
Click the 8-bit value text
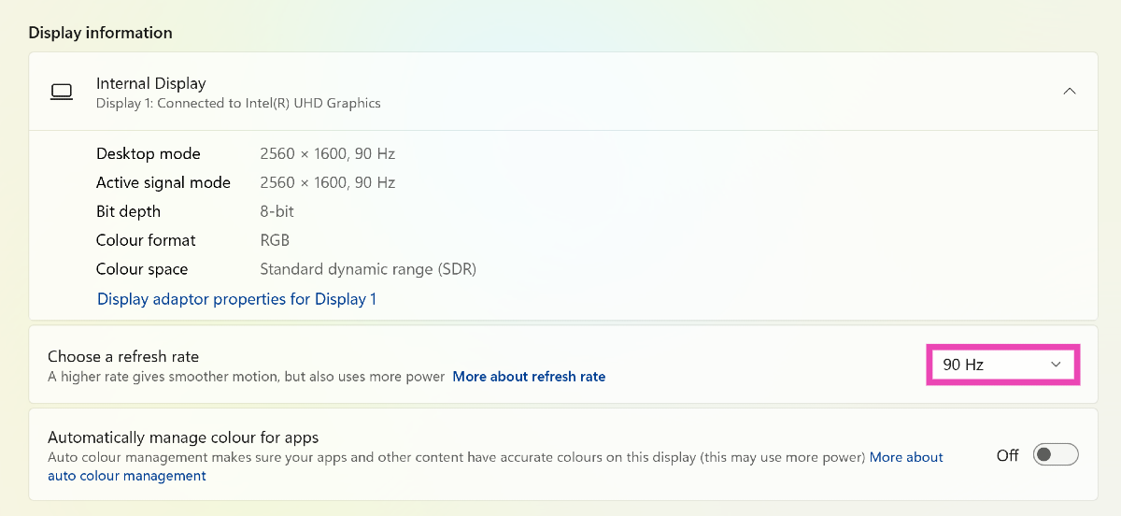(276, 211)
